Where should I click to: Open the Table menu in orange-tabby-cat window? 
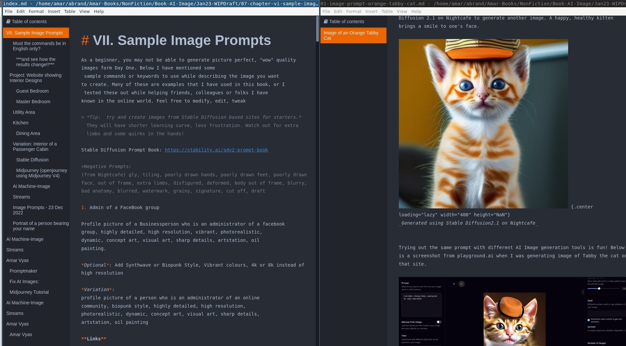387,11
